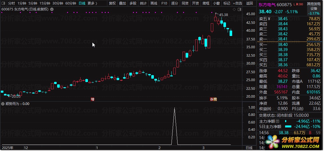This screenshot has width=324, height=151.
Task: Click the ¥ symbol next to 卖五
Action: tap(269, 19)
